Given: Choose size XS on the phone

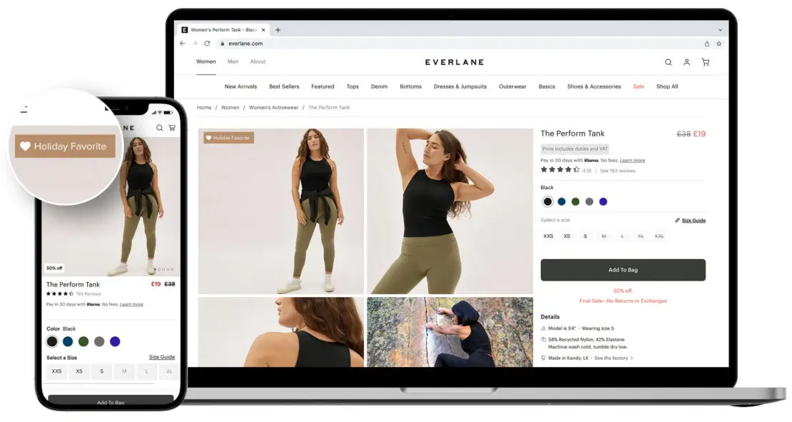Looking at the screenshot, I should tap(78, 371).
